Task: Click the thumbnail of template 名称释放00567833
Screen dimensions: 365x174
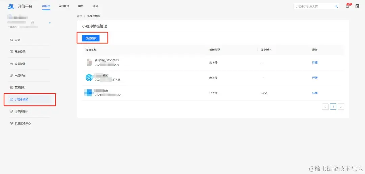Action: tap(89, 63)
